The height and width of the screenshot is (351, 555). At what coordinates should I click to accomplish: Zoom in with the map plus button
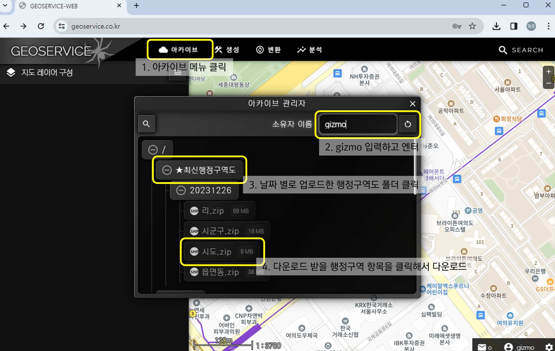coord(548,71)
